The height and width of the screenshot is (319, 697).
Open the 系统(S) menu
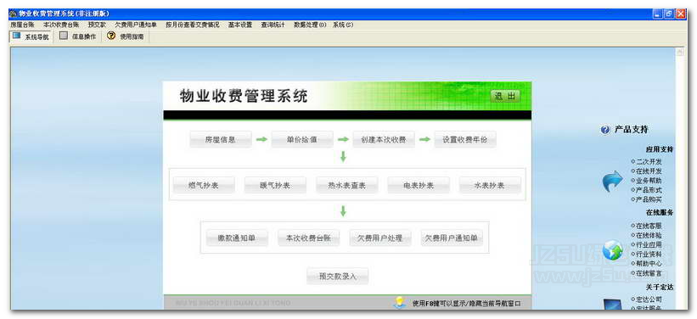click(x=343, y=25)
